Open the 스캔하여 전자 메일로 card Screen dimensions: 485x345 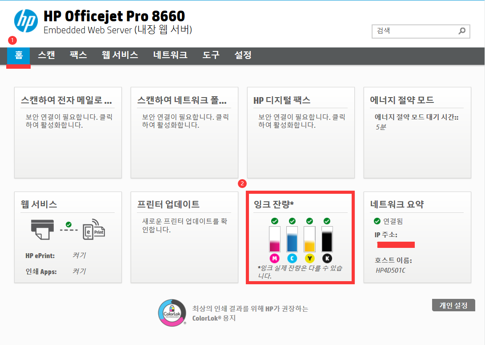click(x=68, y=133)
